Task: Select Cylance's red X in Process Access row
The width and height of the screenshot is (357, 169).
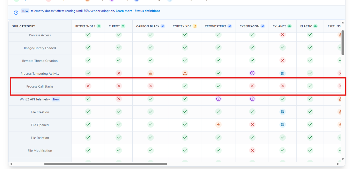Action: tap(283, 35)
